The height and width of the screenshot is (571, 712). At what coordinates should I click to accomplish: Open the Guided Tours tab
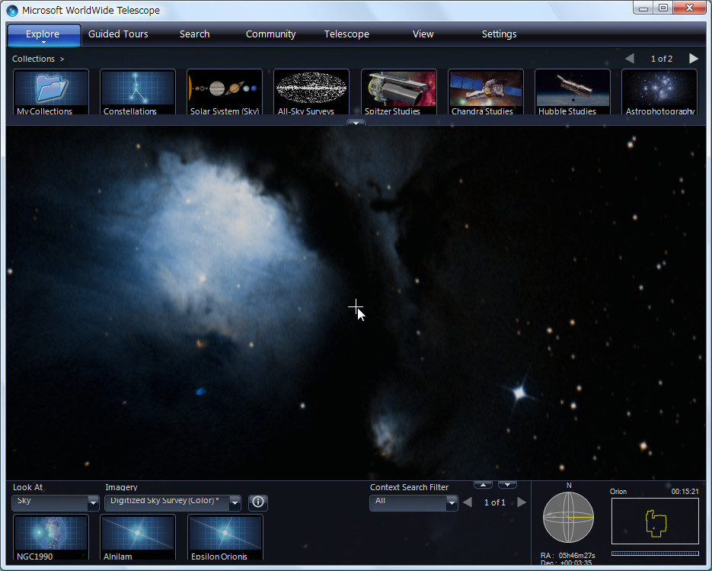click(x=118, y=34)
